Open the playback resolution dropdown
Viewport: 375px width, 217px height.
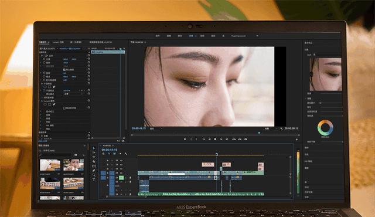(x=271, y=128)
